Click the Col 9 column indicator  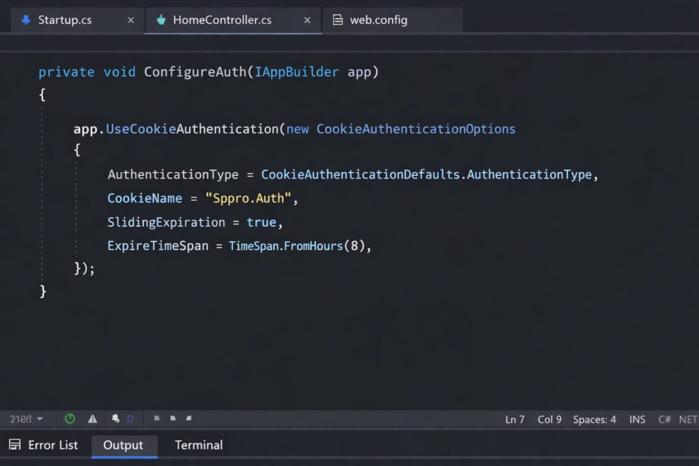point(550,420)
